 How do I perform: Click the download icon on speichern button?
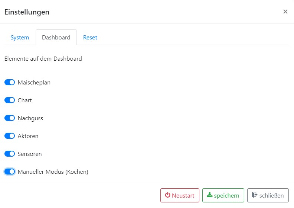(210, 195)
